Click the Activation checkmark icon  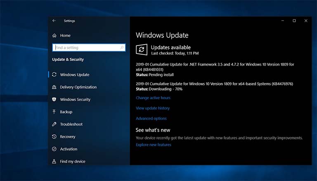tap(54, 149)
